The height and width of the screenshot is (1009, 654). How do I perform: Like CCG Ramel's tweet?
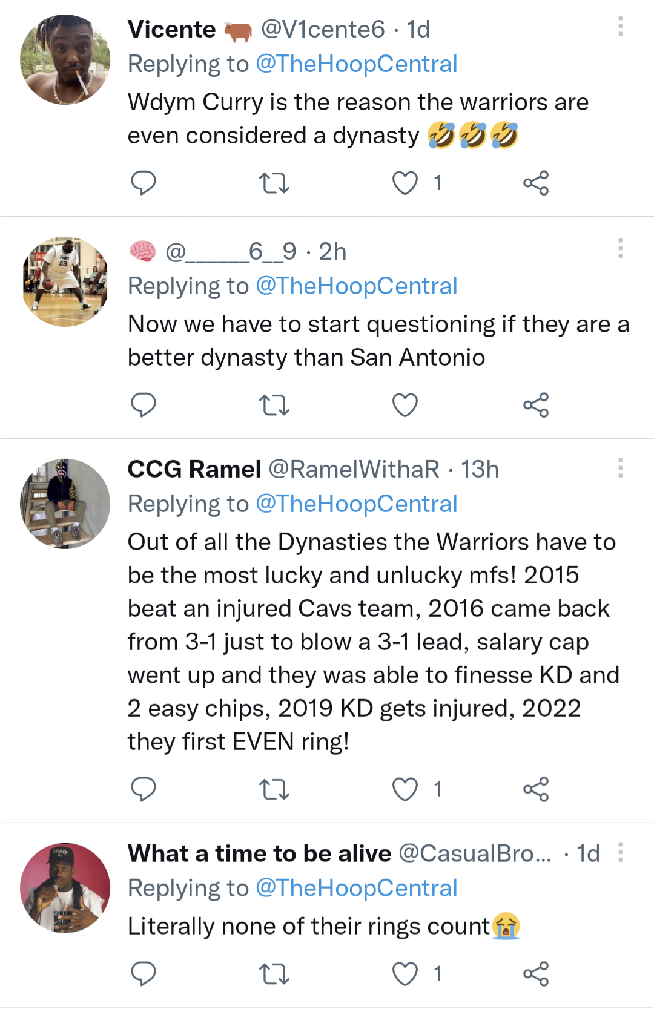click(x=405, y=789)
